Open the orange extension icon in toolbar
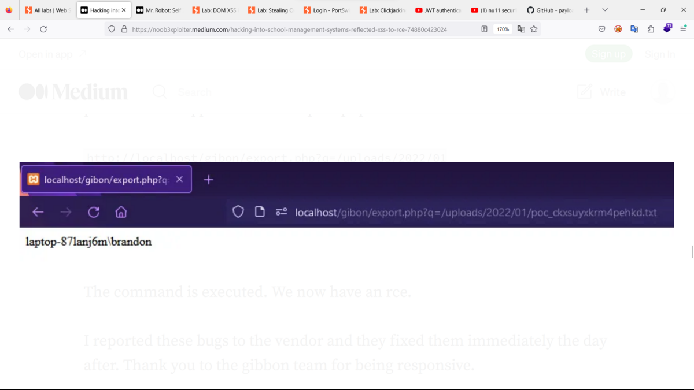 click(618, 29)
